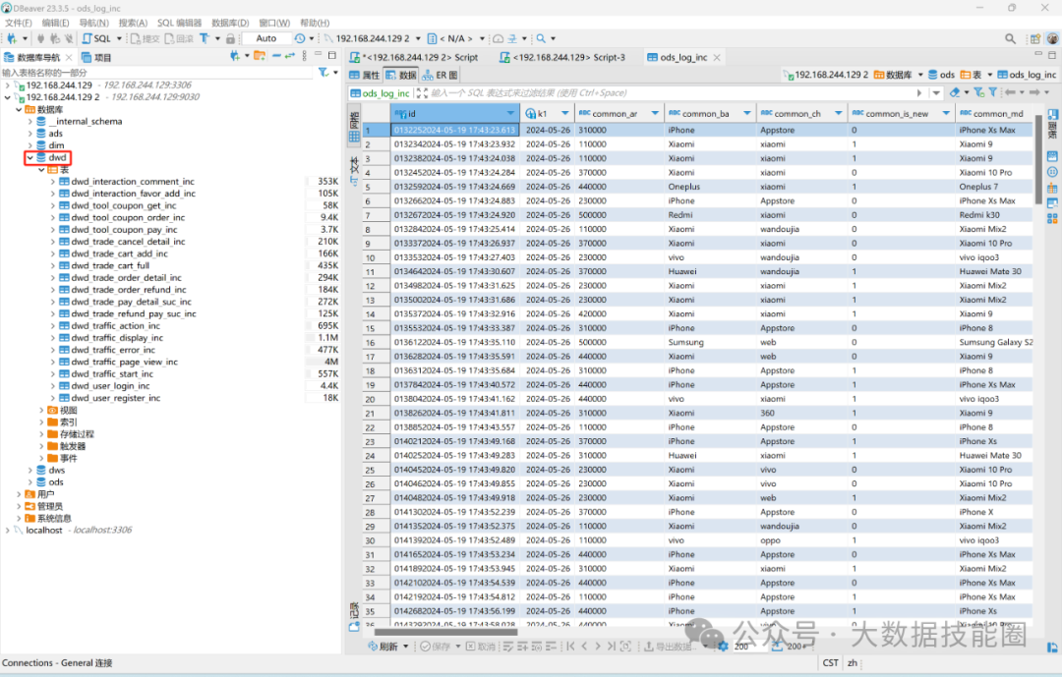Expand the dws schema node
Image resolution: width=1062 pixels, height=677 pixels.
(29, 470)
